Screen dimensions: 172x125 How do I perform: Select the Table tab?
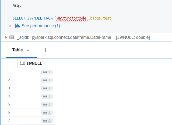click(17, 50)
